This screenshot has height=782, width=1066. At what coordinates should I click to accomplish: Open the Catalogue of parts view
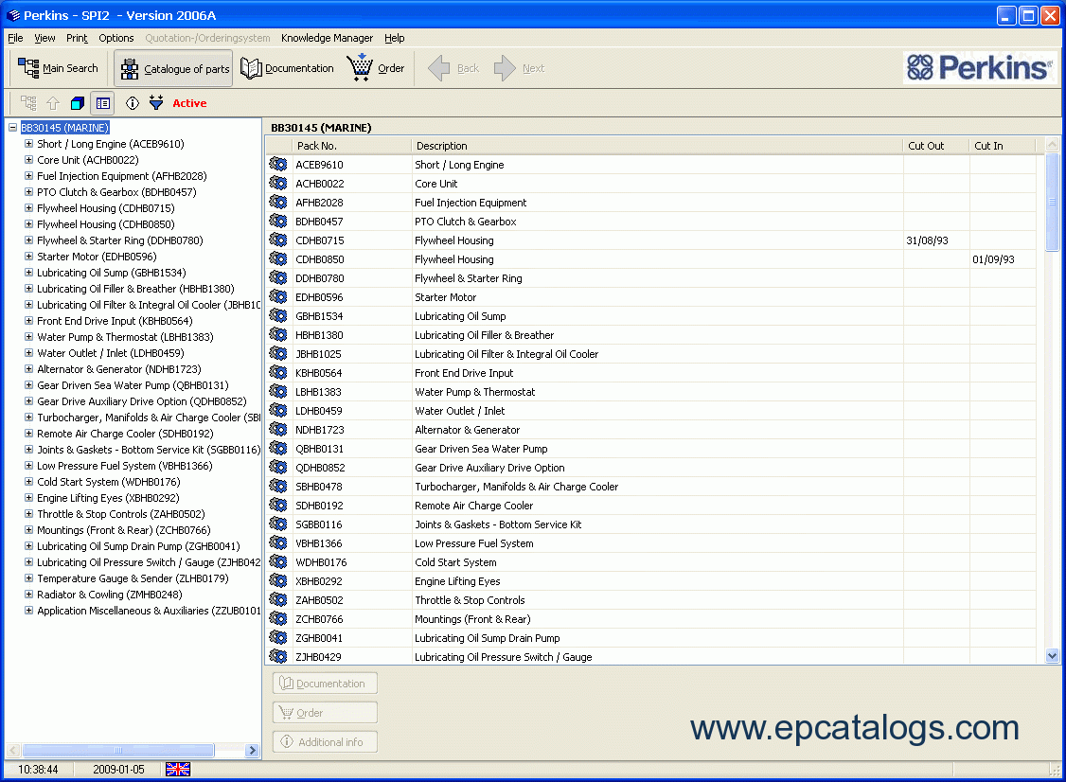pos(174,68)
